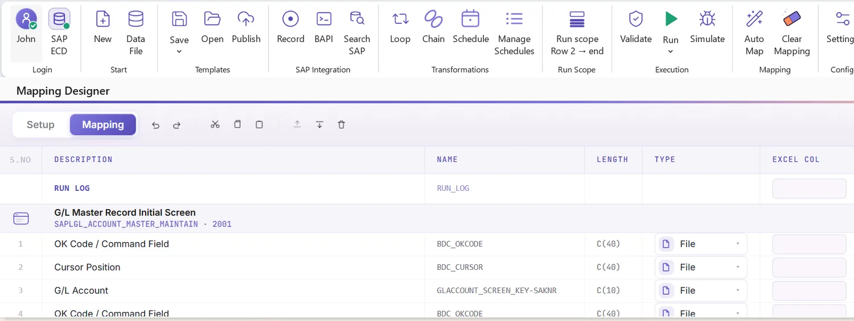854x321 pixels.
Task: Apply Auto Map
Action: (754, 32)
